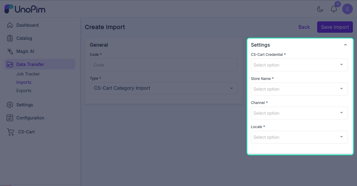
Task: Click the General section title
Action: (x=99, y=45)
